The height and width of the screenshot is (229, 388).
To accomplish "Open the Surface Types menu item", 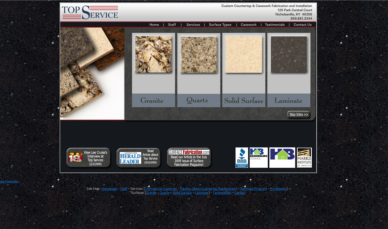I will coord(220,25).
